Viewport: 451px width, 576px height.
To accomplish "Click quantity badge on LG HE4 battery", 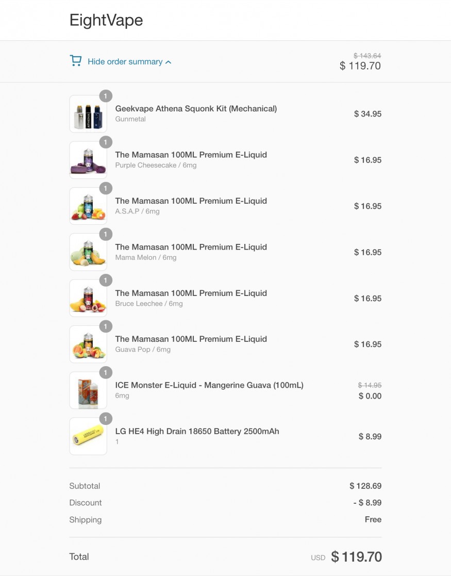I will [x=106, y=419].
